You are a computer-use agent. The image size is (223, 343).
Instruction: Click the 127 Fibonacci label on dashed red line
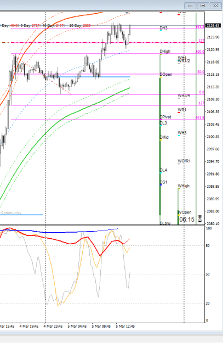(x=202, y=41)
